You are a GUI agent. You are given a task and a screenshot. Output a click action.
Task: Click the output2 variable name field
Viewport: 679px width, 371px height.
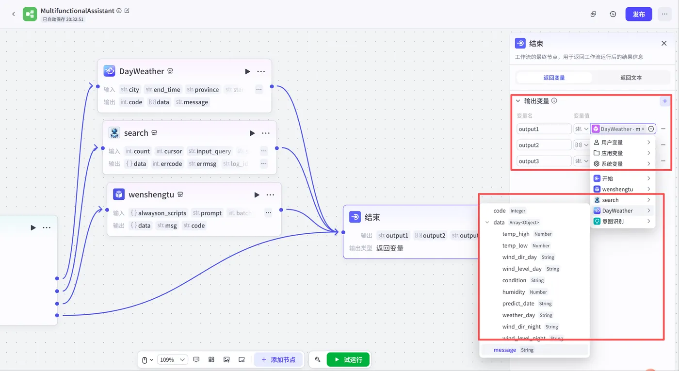point(544,145)
